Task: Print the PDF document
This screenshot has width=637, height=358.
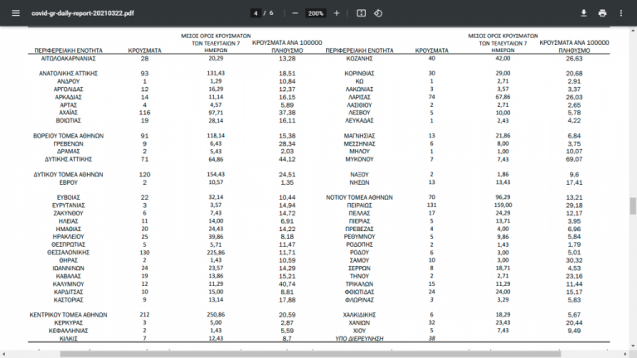Action: tap(602, 13)
